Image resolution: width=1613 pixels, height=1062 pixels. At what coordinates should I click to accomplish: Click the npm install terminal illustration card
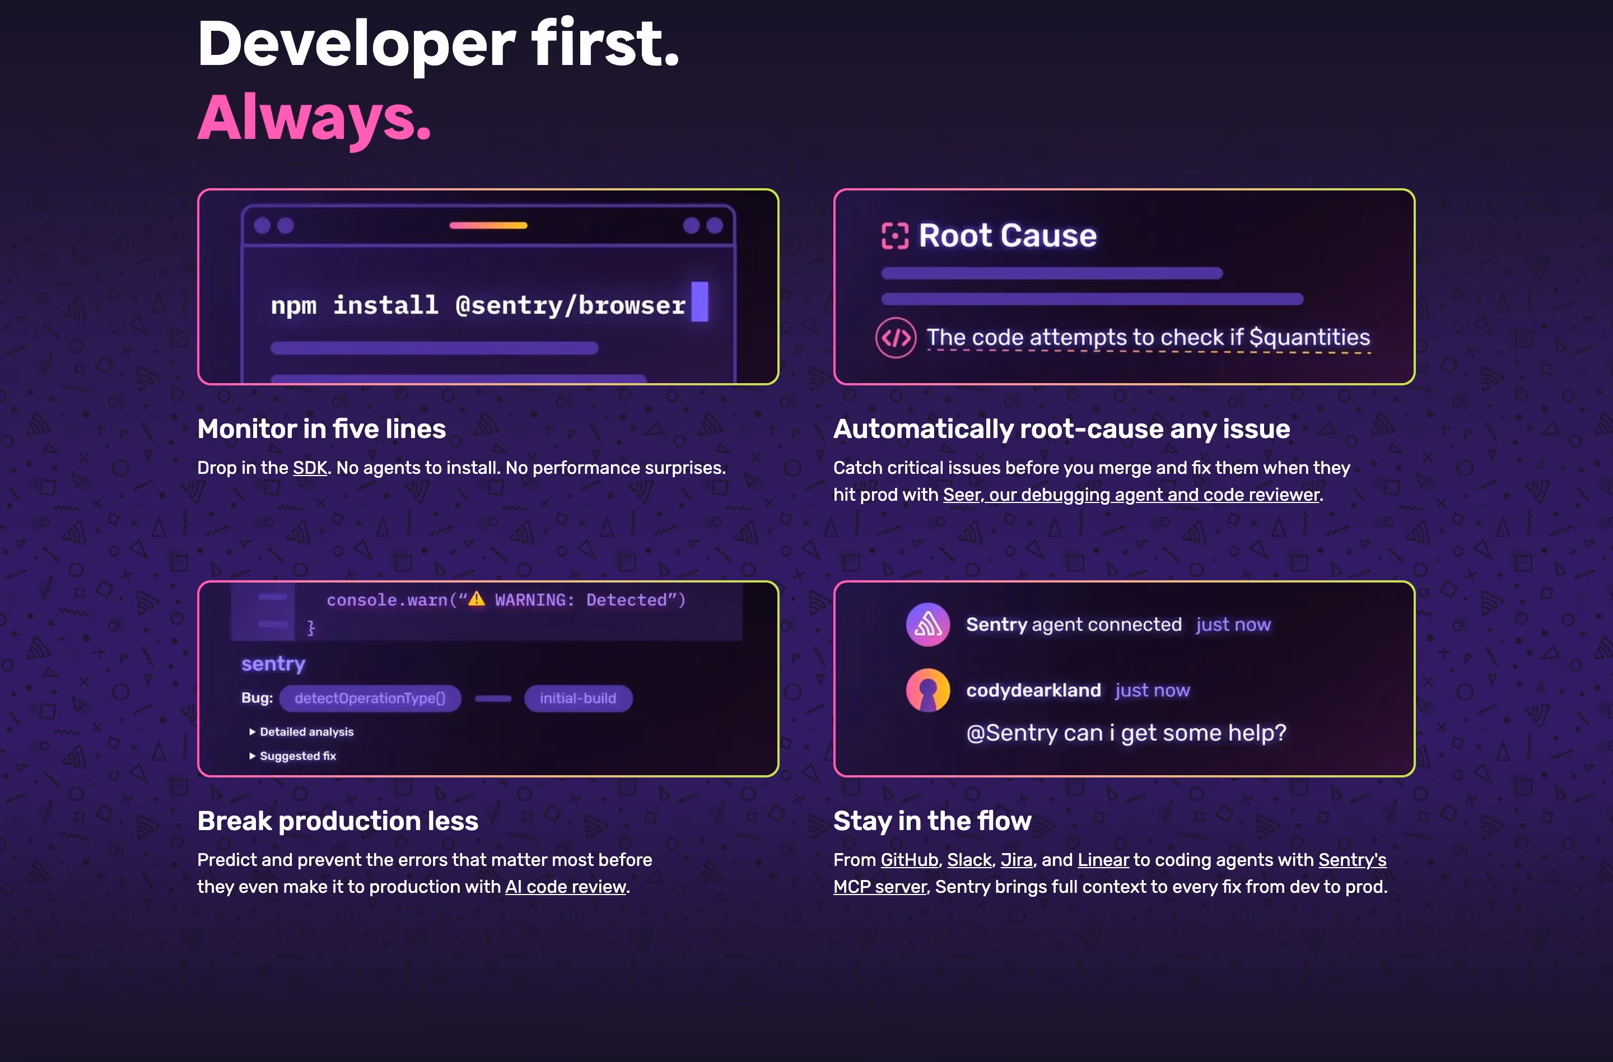[488, 287]
